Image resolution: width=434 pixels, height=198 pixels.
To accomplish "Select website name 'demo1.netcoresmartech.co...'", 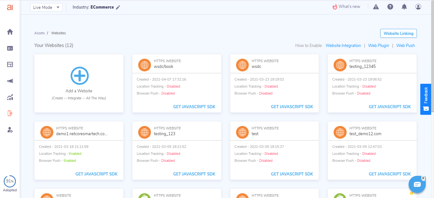I will click(82, 134).
